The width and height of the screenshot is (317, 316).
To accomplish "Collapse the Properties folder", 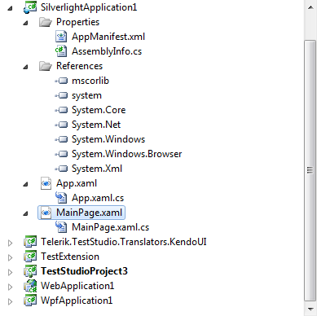I will [26, 23].
